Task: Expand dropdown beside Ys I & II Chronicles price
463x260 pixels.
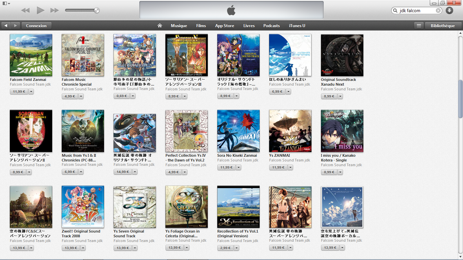Action: coord(81,172)
